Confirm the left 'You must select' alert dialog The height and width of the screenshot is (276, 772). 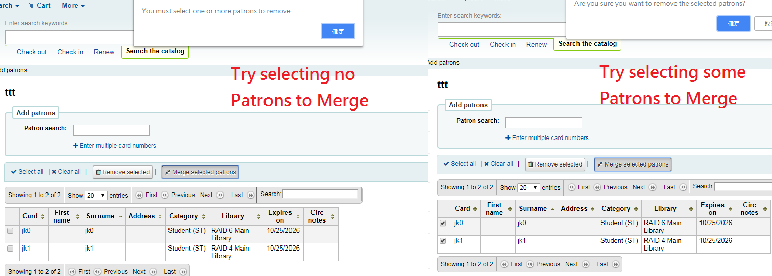tap(338, 31)
